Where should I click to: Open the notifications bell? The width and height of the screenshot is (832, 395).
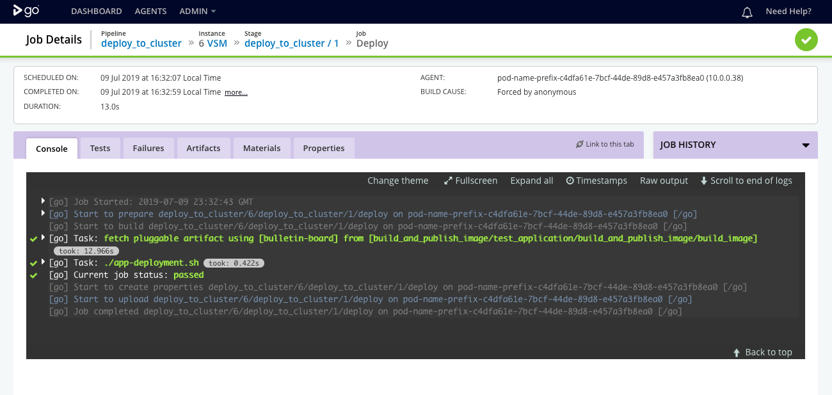click(x=747, y=12)
